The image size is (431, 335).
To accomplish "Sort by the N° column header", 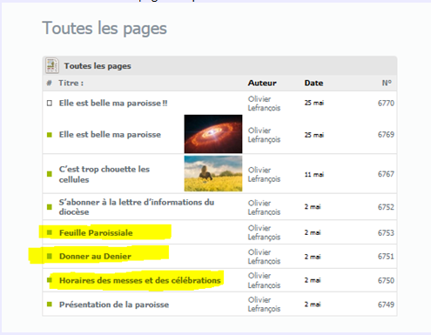I will click(x=387, y=83).
